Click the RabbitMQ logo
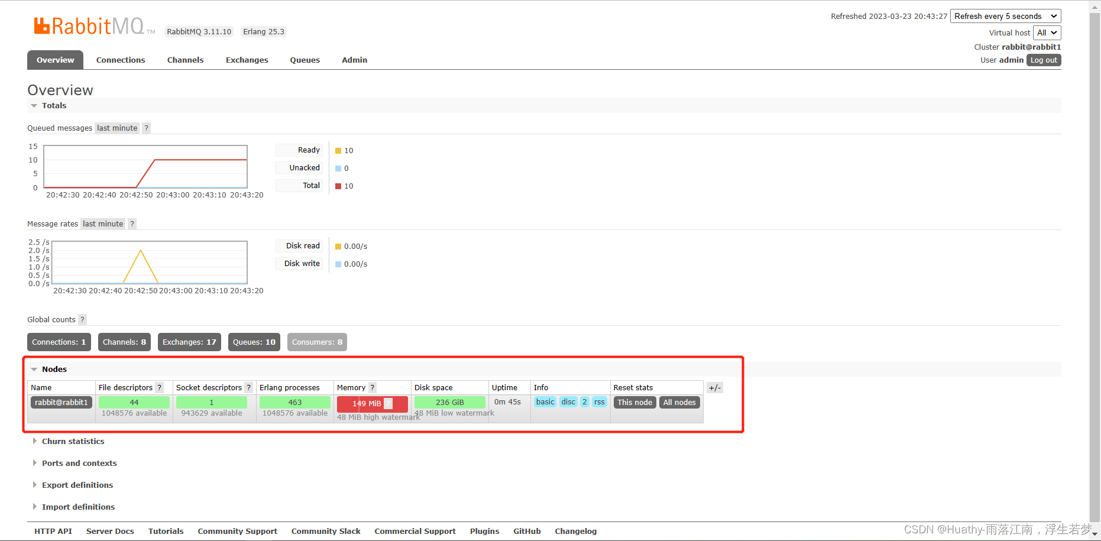The image size is (1101, 541). coord(94,26)
